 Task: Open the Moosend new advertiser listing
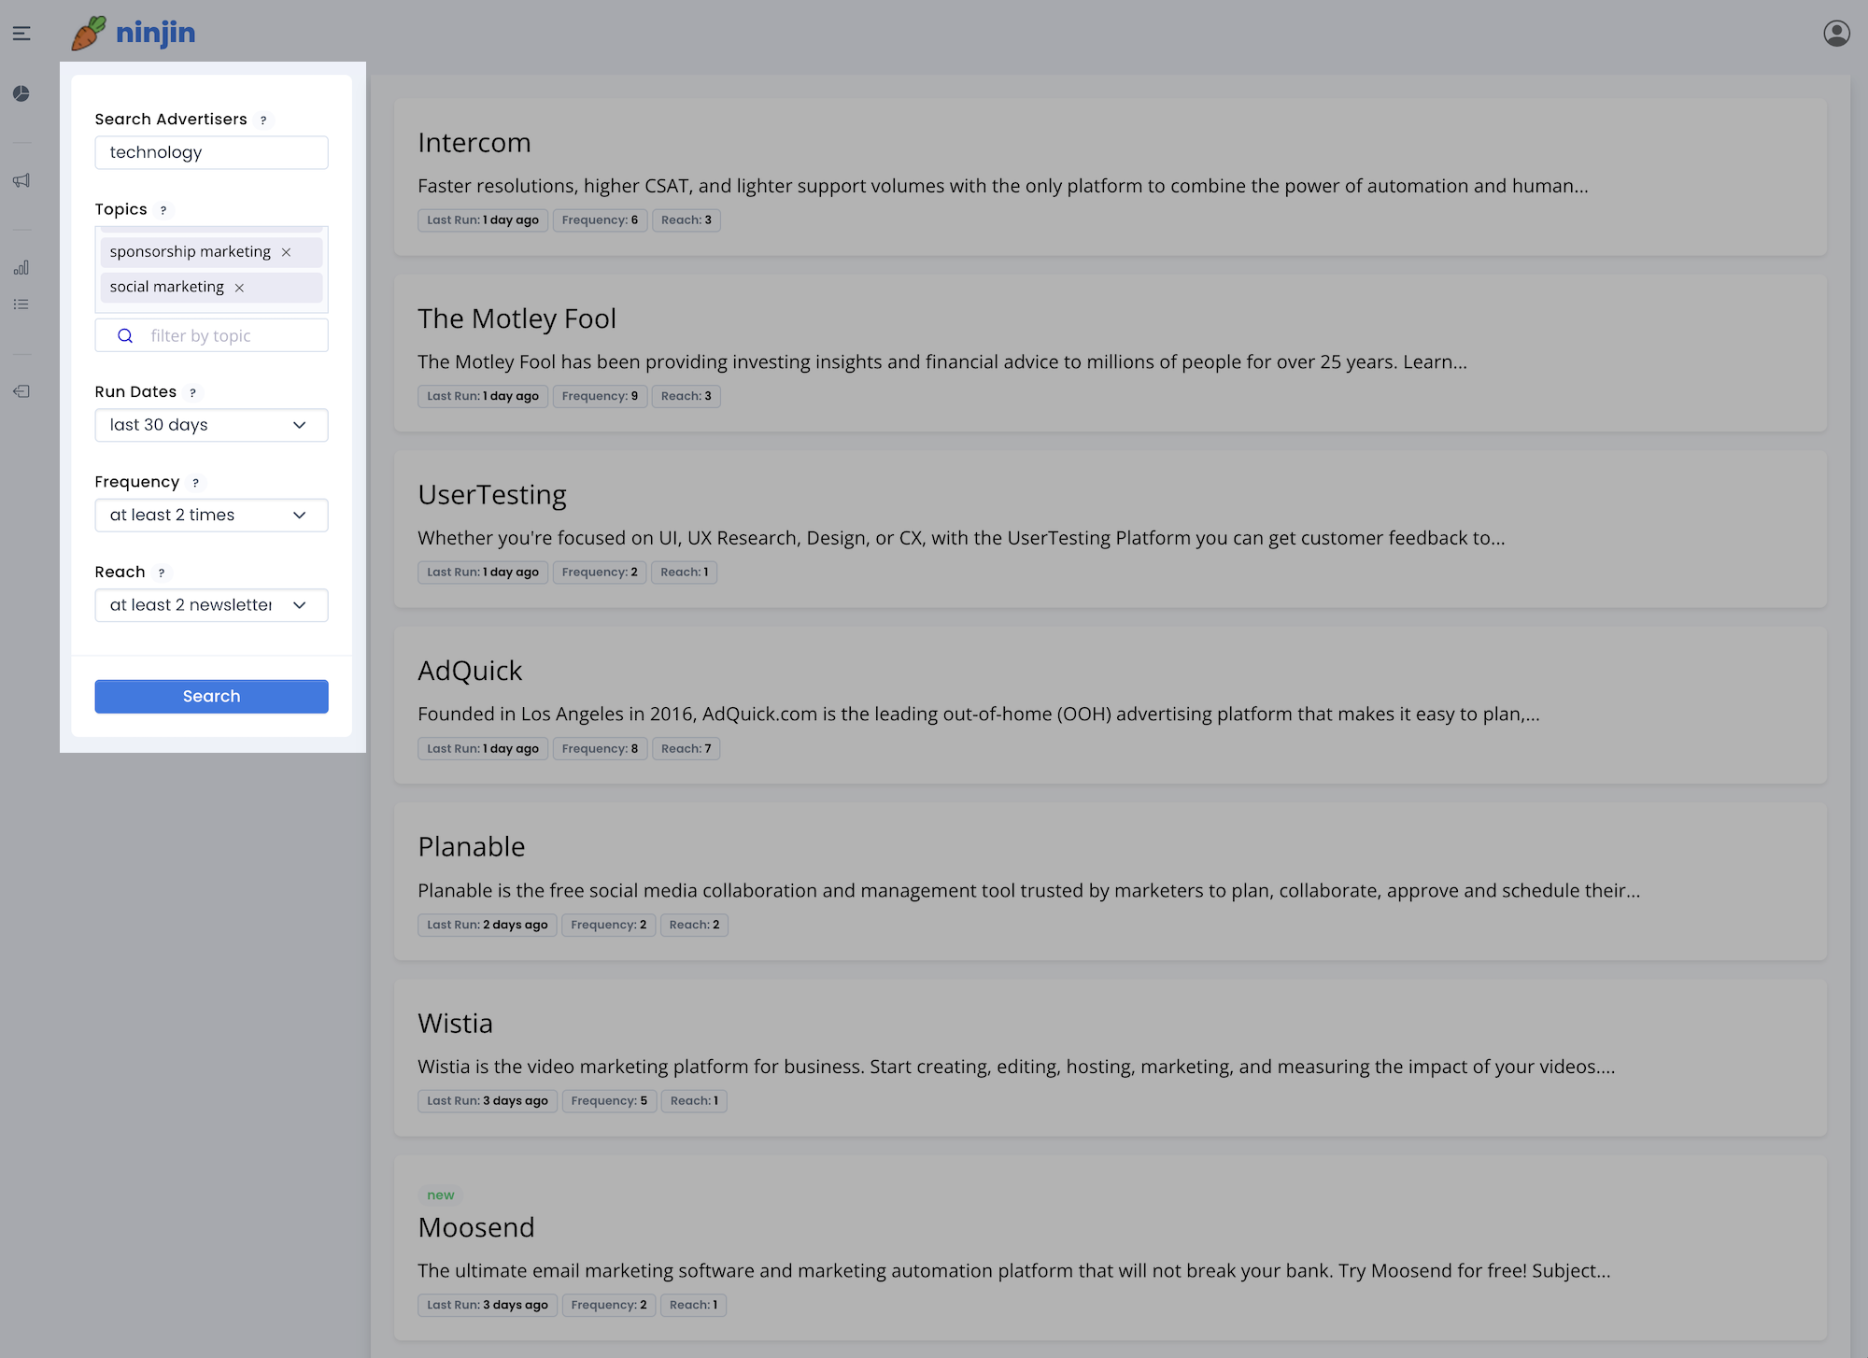pos(475,1227)
